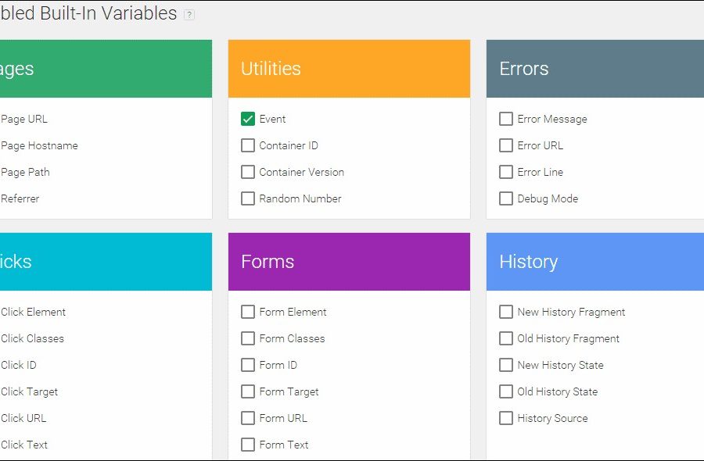
Task: Enable the New History Fragment variable
Action: [506, 312]
